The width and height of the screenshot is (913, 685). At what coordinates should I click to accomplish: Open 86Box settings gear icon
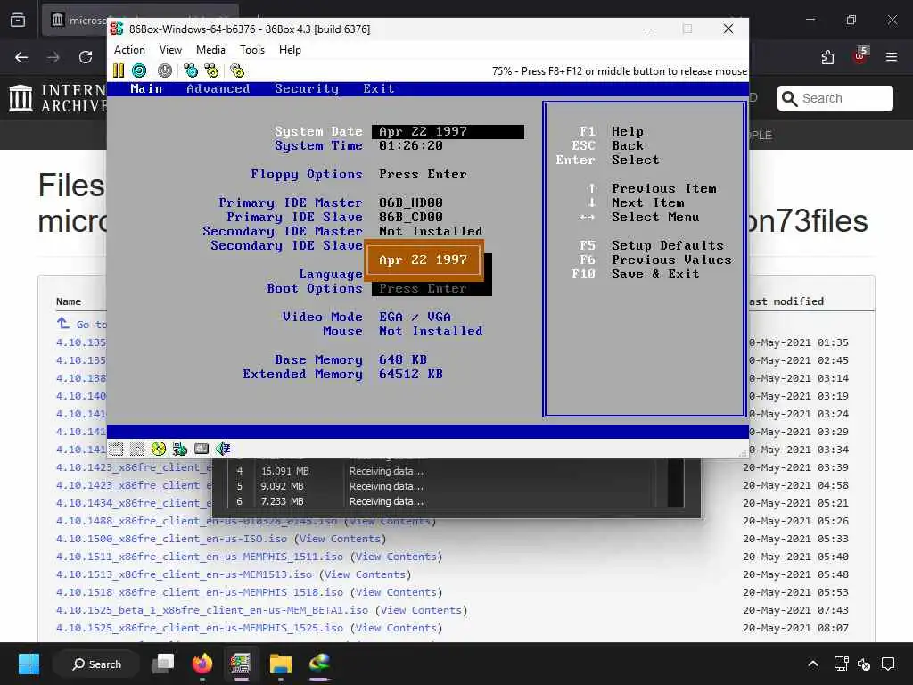(237, 71)
